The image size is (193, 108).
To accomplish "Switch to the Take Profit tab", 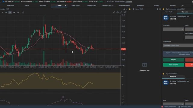I will 169,12.
